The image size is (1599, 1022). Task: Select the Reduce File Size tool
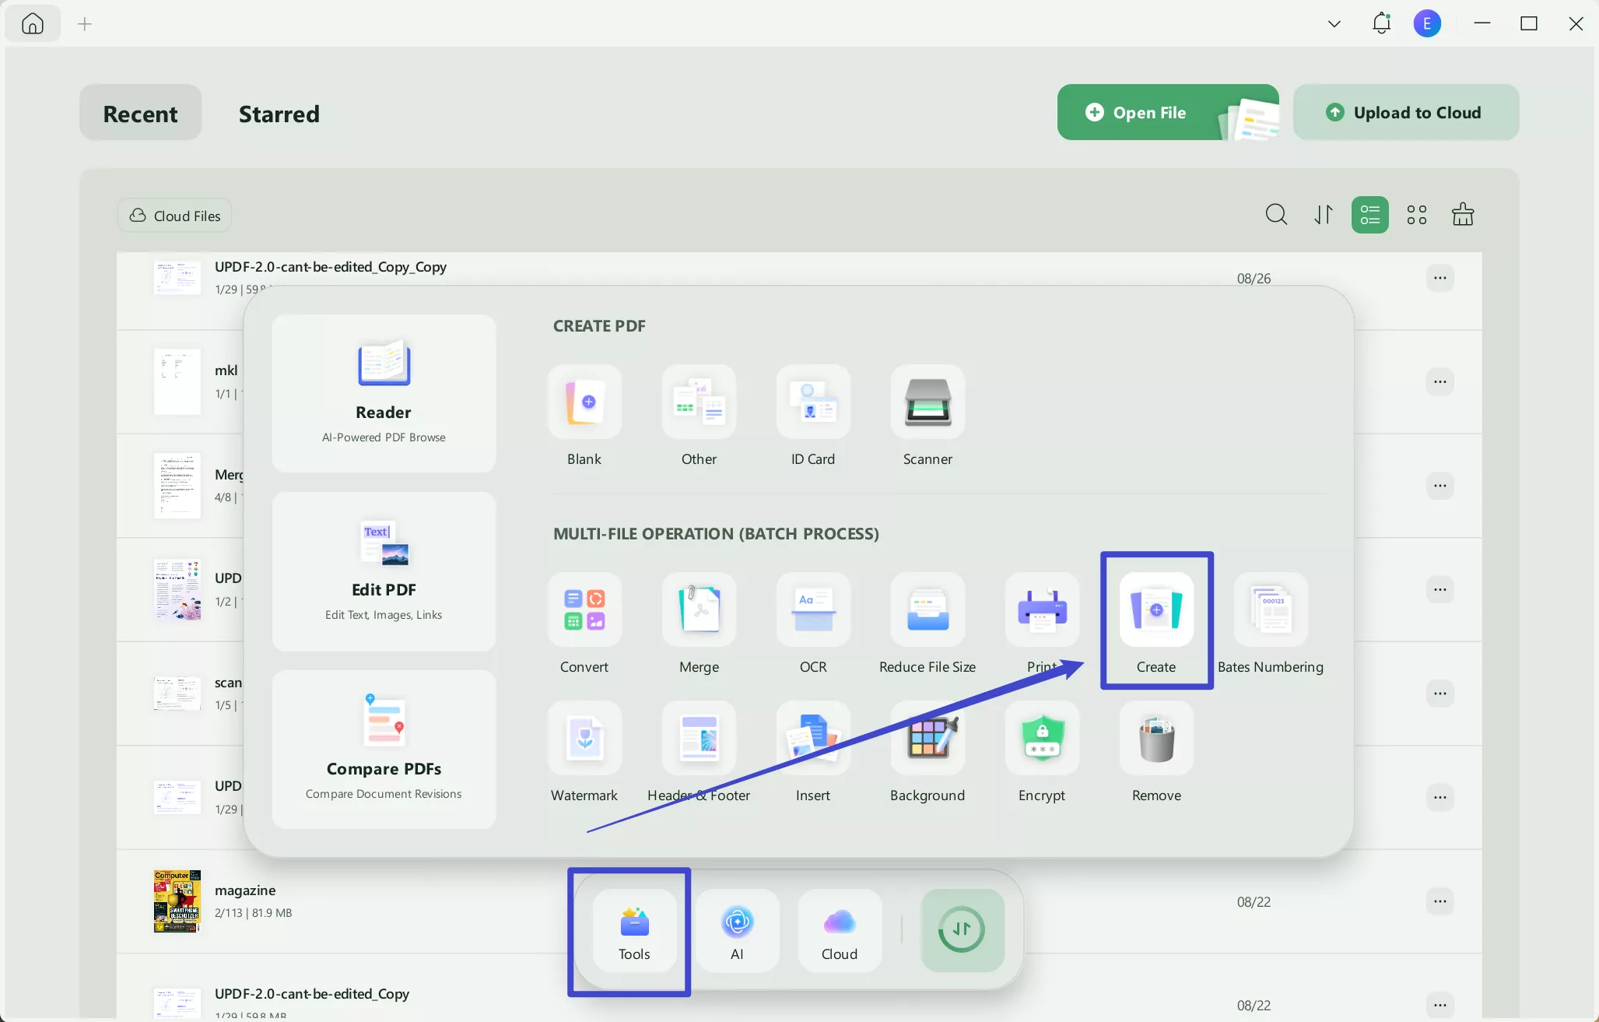click(x=927, y=610)
